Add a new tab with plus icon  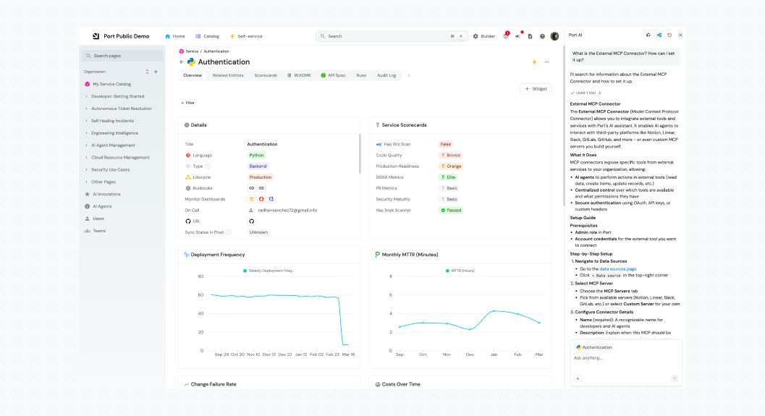pyautogui.click(x=409, y=75)
